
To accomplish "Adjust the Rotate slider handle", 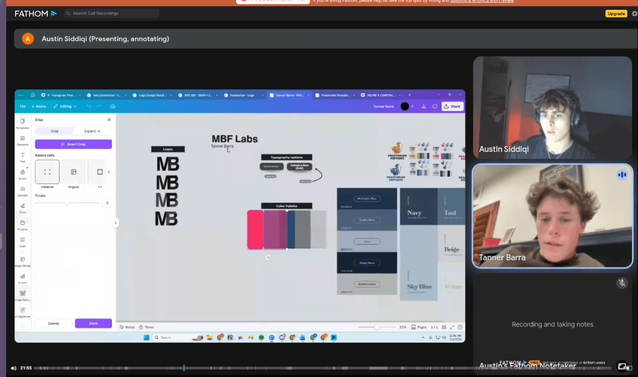I will click(67, 203).
